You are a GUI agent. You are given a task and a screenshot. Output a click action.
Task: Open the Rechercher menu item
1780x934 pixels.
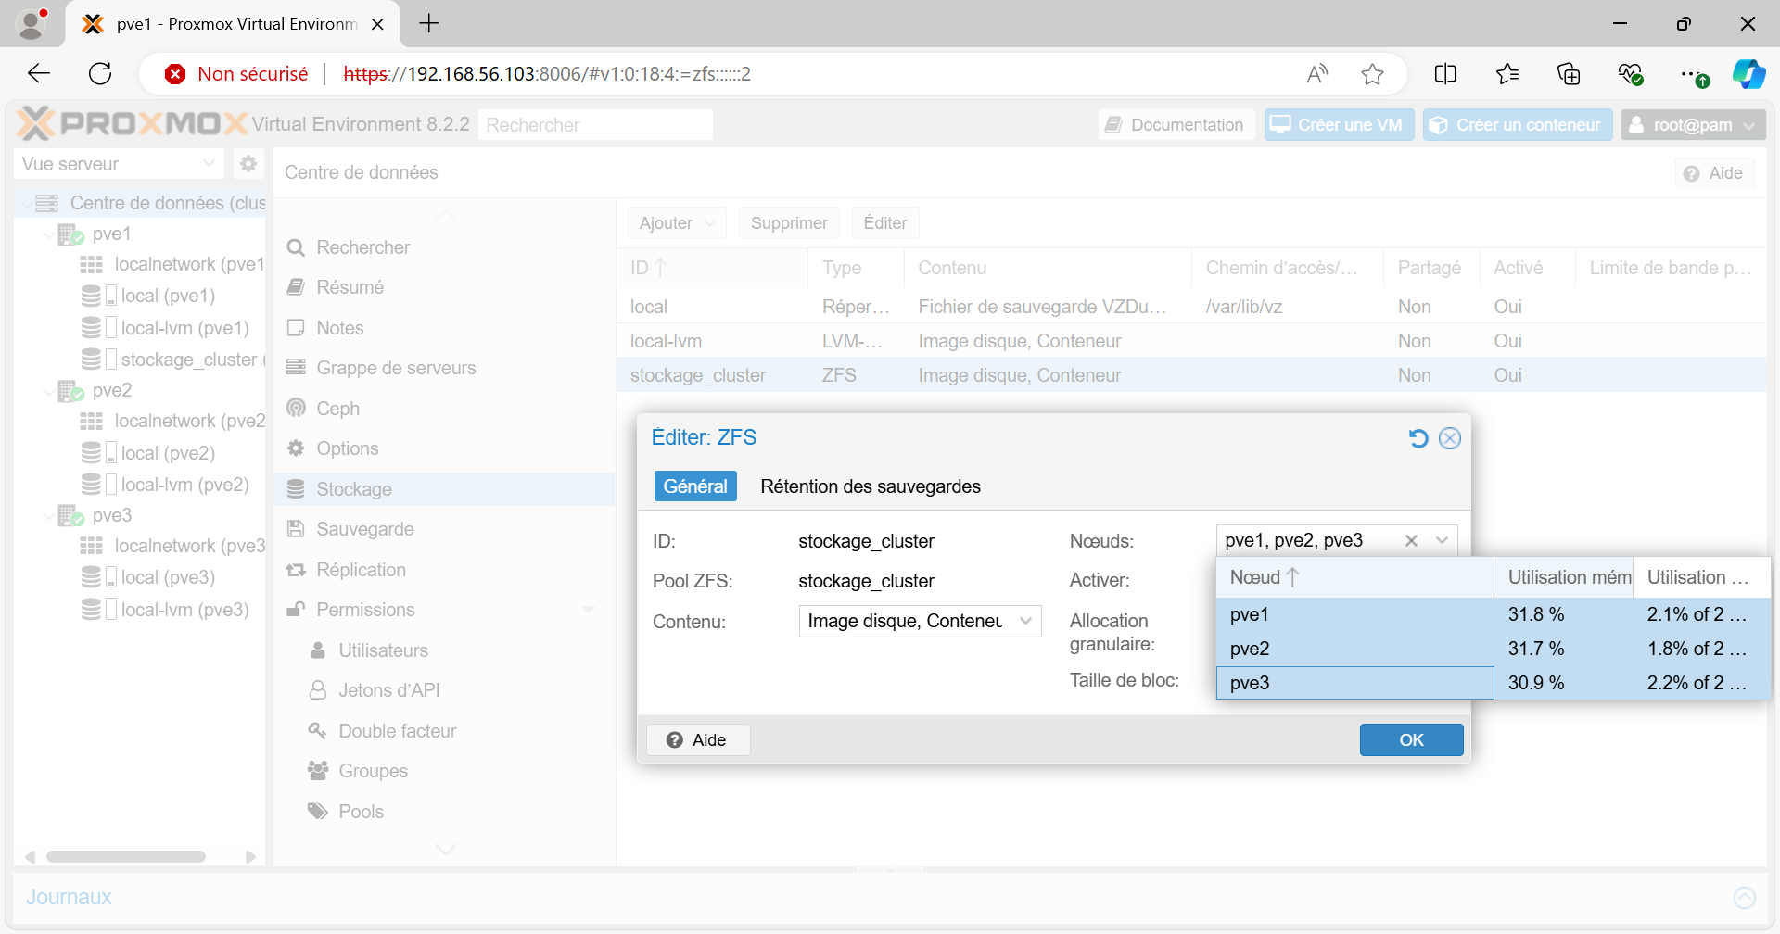pos(444,247)
